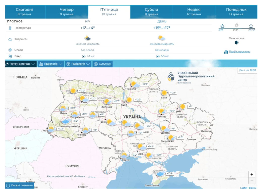Click the Радіологія radiation icon
This screenshot has height=192, width=258.
[68, 64]
